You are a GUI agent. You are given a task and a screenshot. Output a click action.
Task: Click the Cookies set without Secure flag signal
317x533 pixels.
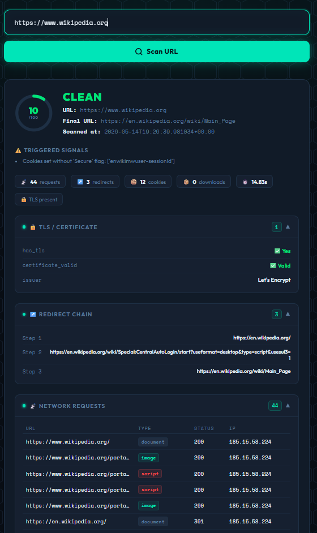click(x=98, y=161)
